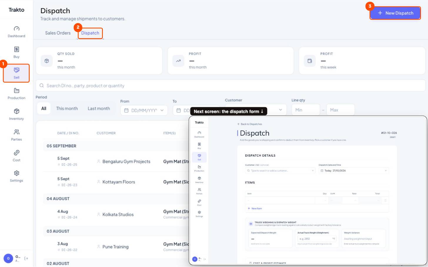Open Inventory cube icon in sidebar
The width and height of the screenshot is (428, 267).
pos(16,111)
